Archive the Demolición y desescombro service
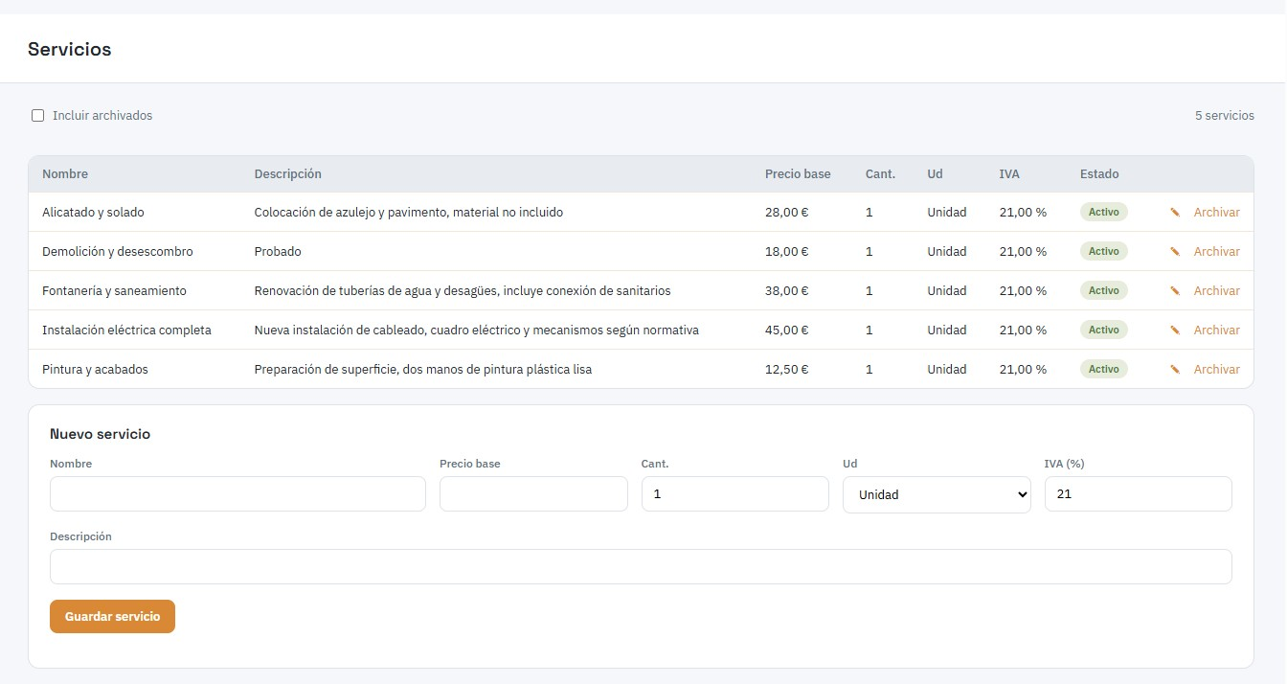This screenshot has width=1287, height=684. tap(1216, 252)
